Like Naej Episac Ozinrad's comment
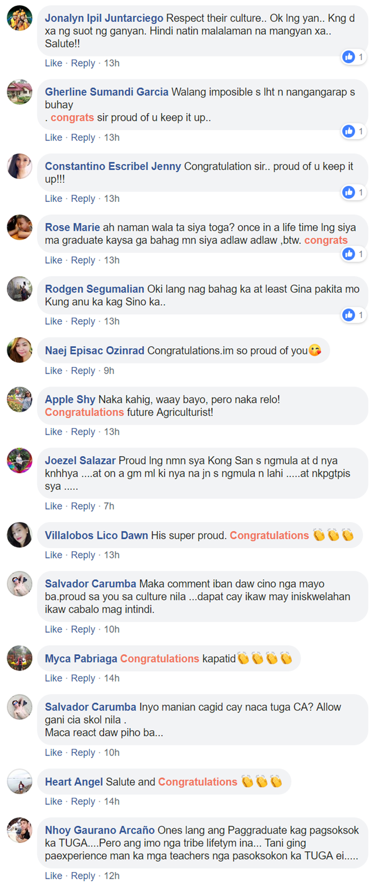This screenshot has height=887, width=389. click(53, 371)
